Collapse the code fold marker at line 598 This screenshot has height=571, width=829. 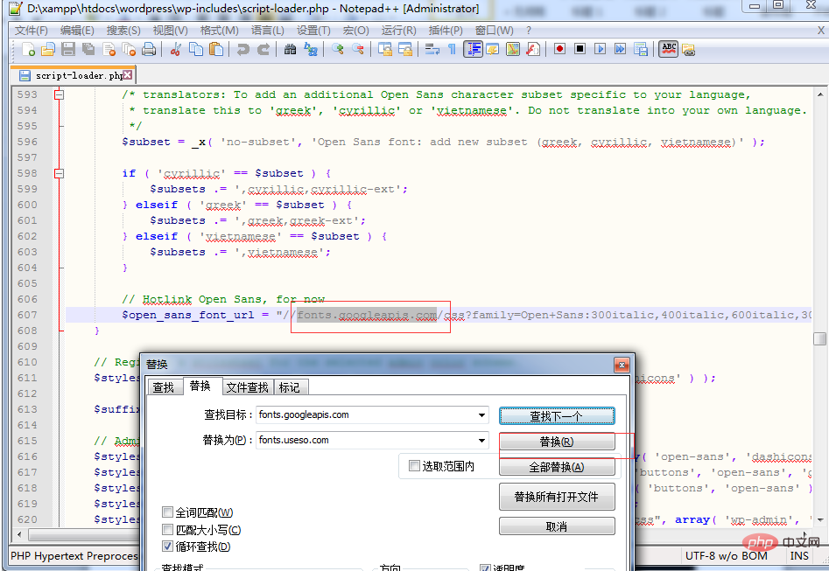coord(60,173)
